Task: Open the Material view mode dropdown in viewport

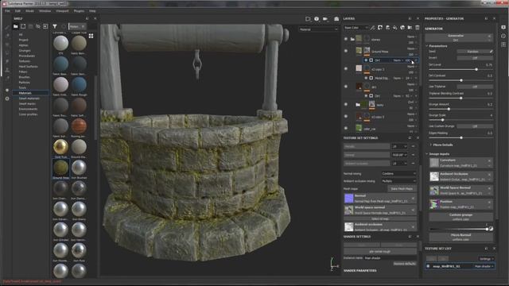Action: pyautogui.click(x=318, y=29)
